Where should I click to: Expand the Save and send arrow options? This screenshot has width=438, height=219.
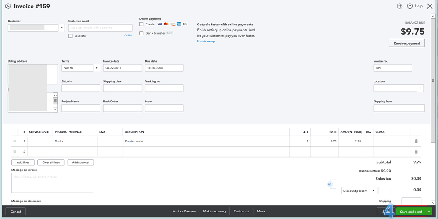pos(429,212)
